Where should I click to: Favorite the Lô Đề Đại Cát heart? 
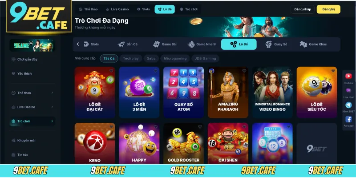(x=111, y=71)
